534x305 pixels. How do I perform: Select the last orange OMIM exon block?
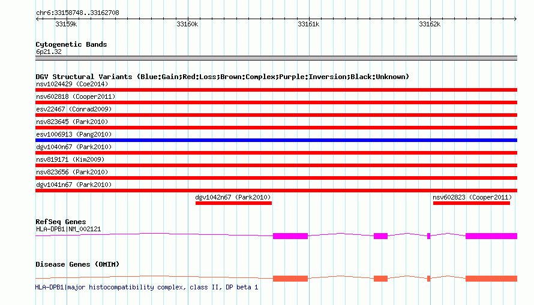(x=491, y=279)
